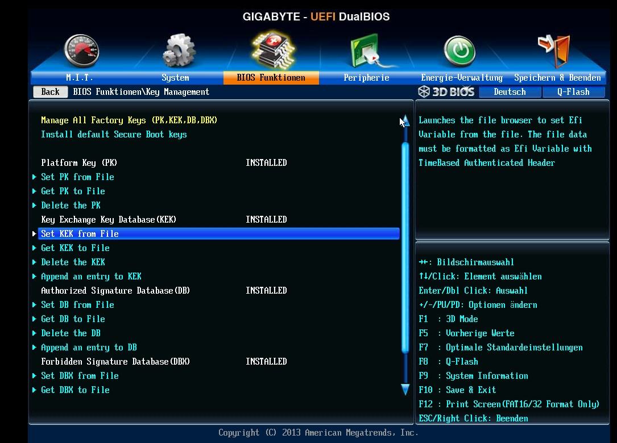The image size is (617, 443).
Task: Click the F12 : Print Screen hint
Action: click(509, 404)
